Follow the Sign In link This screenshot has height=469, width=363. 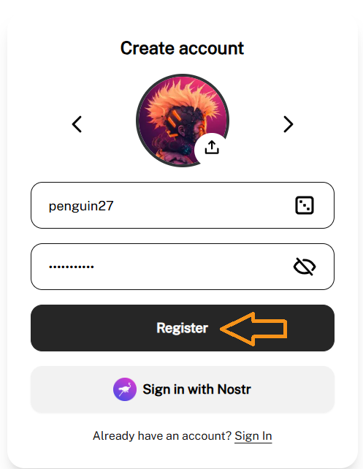(253, 436)
